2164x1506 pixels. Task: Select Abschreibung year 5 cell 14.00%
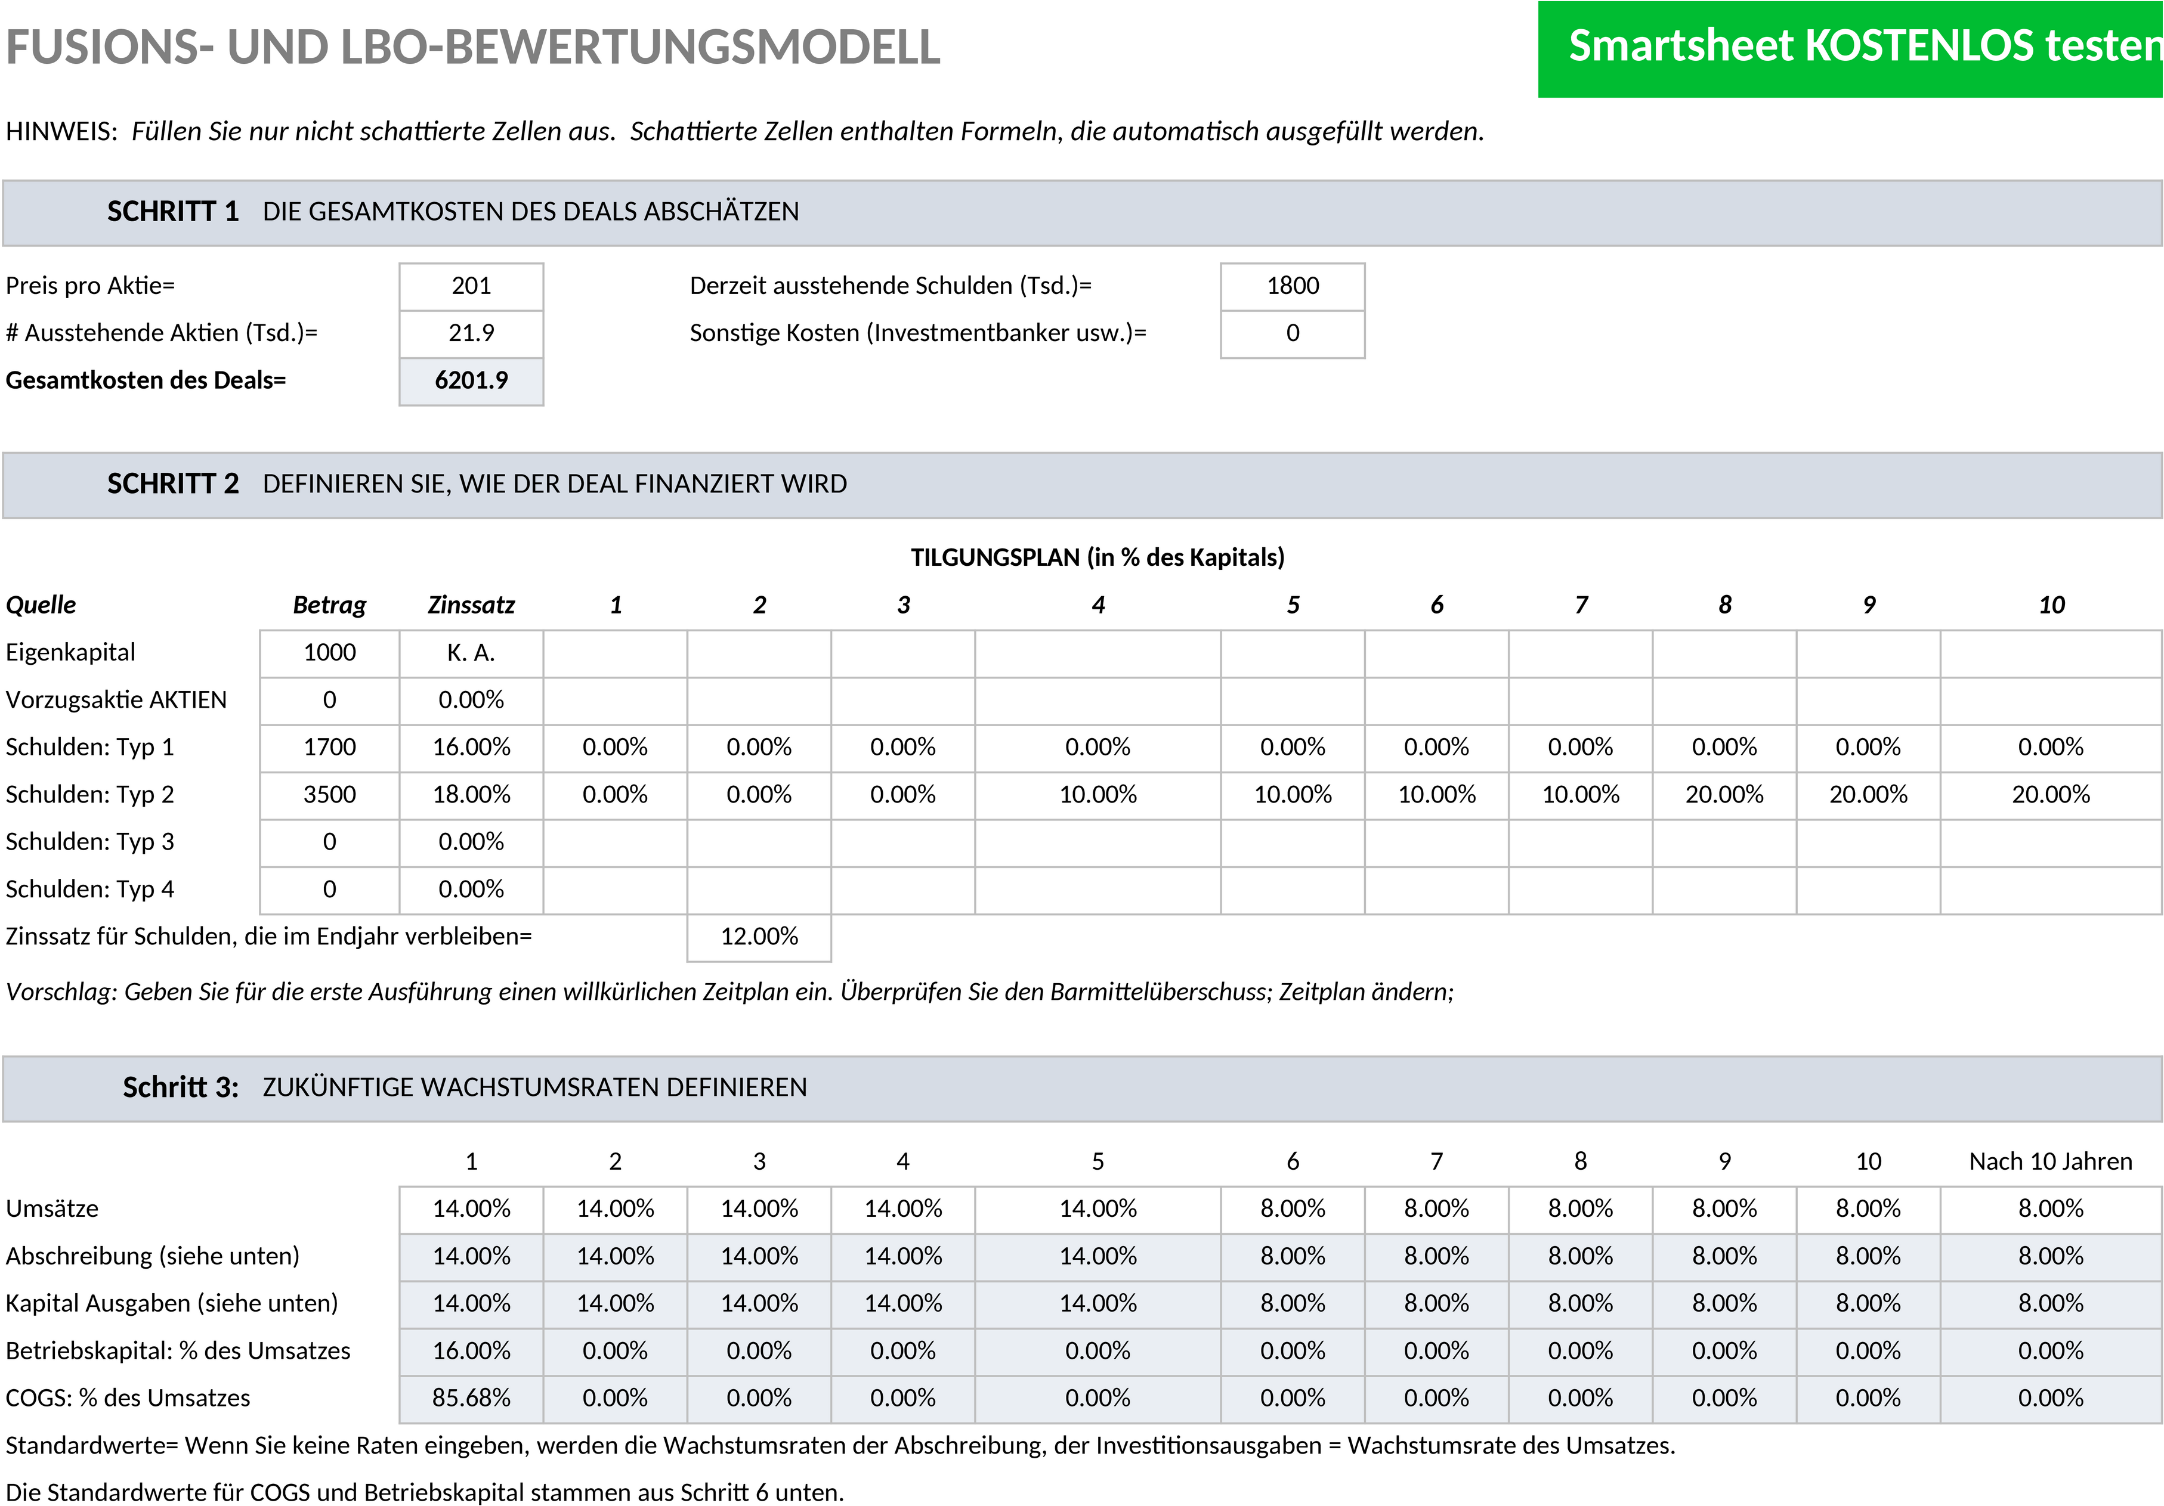tap(1098, 1257)
